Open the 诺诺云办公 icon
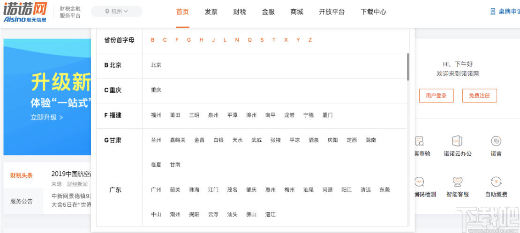Screen dimensions: 520x233 click(457, 141)
